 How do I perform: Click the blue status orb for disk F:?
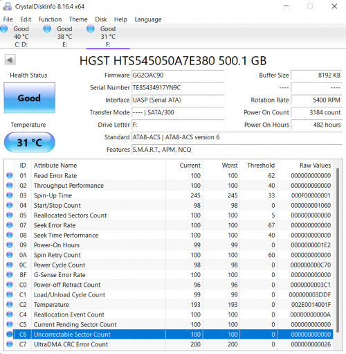click(x=91, y=28)
